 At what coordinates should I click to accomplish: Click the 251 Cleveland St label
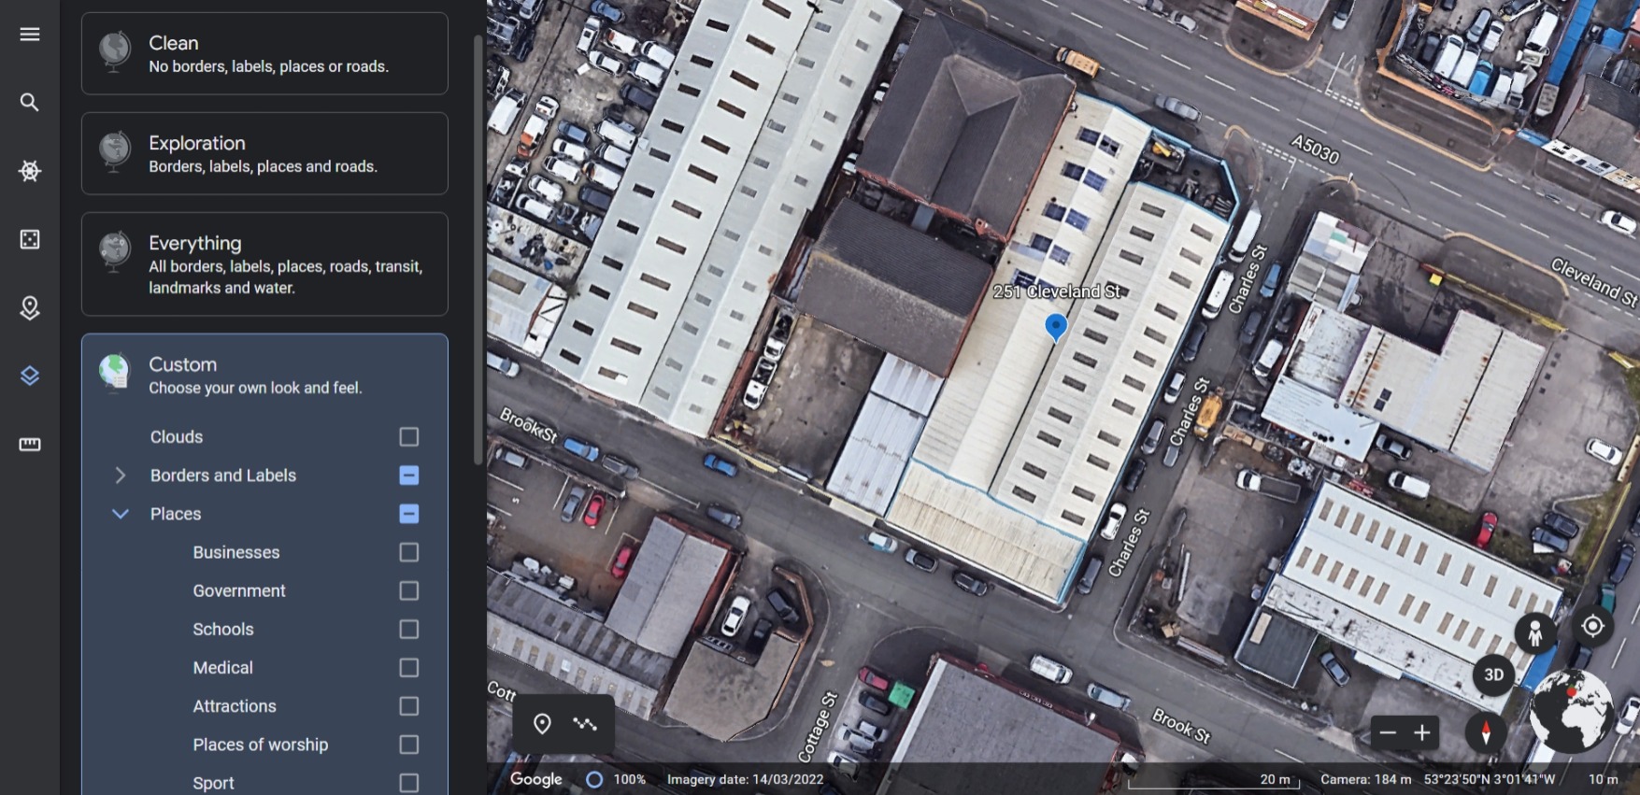tap(1057, 291)
